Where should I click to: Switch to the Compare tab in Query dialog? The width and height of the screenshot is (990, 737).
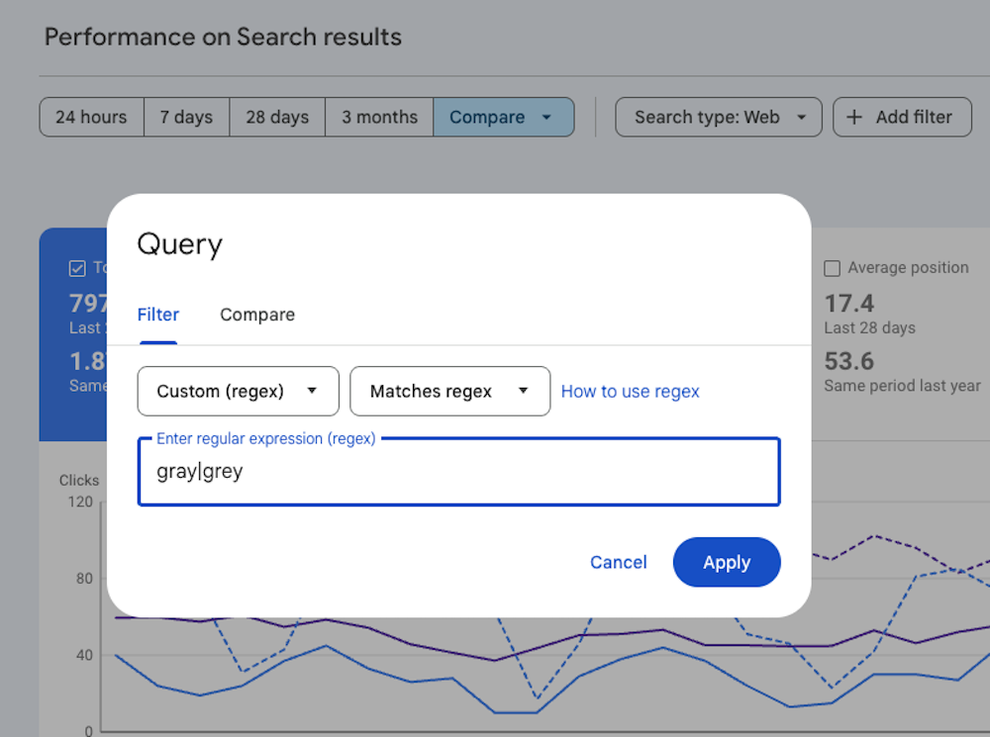click(x=256, y=315)
